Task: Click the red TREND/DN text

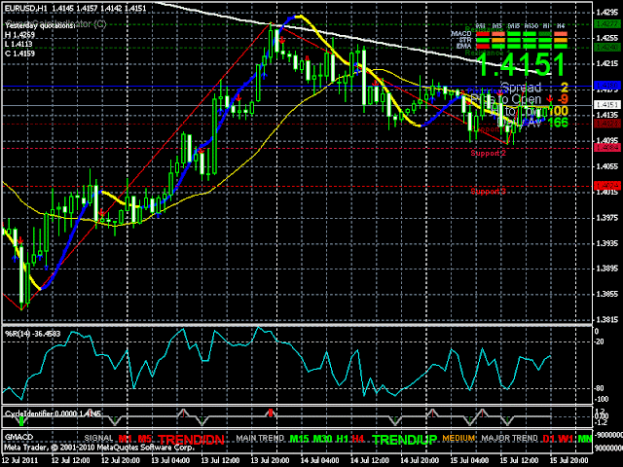Action: point(191,440)
